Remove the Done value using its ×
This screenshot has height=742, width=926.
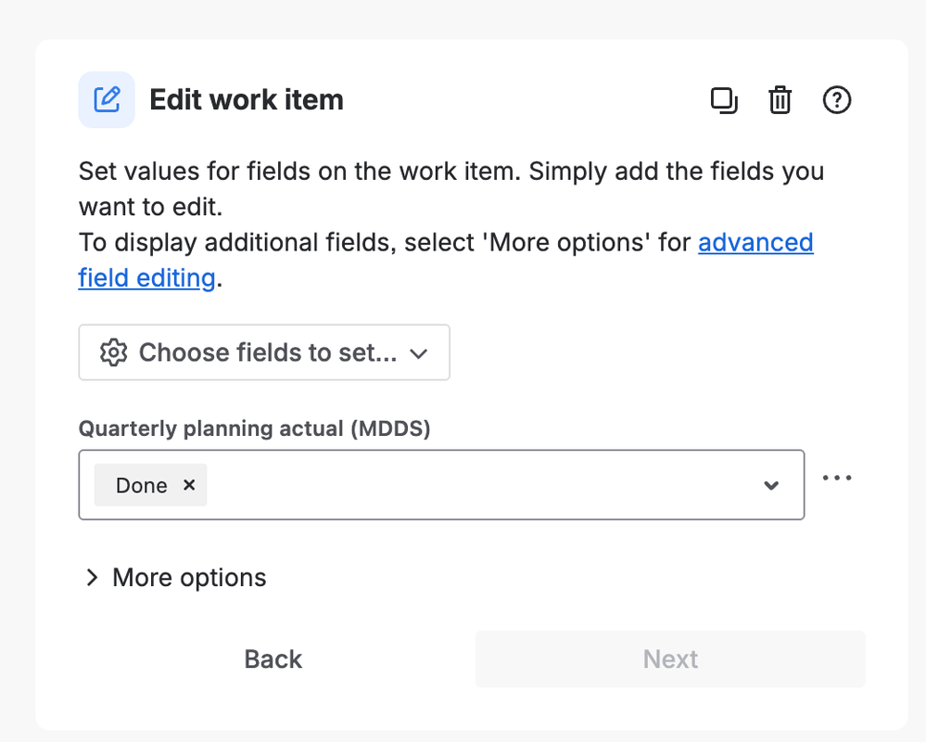pos(189,485)
